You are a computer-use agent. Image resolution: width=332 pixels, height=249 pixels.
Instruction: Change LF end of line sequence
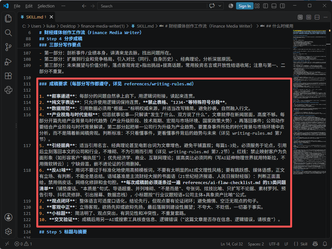coord(286,244)
